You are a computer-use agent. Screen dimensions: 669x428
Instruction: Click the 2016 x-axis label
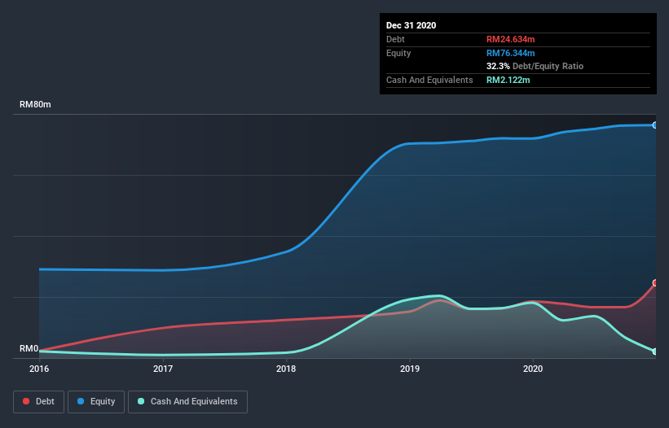[39, 369]
